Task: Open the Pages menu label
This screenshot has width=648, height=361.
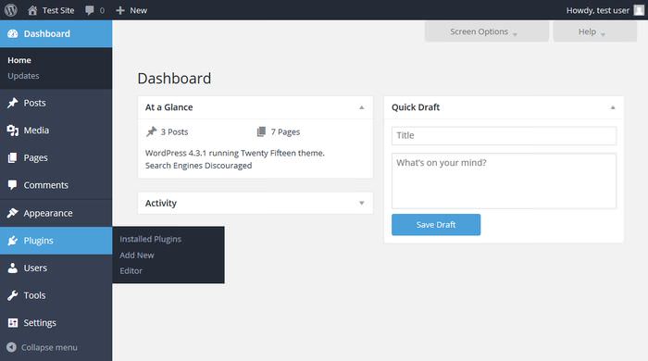Action: 35,157
